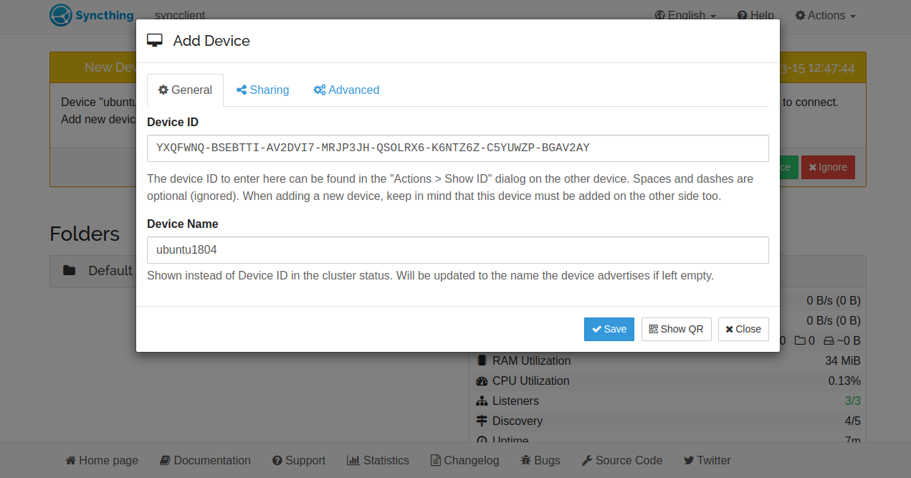The image size is (911, 478).
Task: Click the Listeners network icon
Action: pos(482,401)
